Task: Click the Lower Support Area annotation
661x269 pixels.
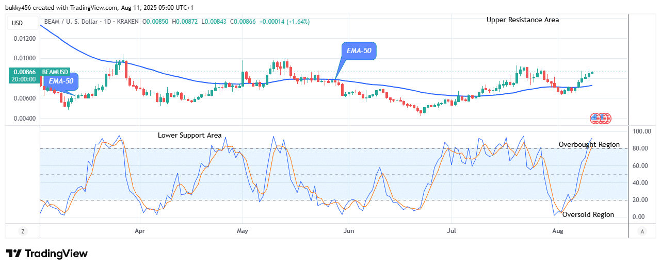Action: click(190, 135)
